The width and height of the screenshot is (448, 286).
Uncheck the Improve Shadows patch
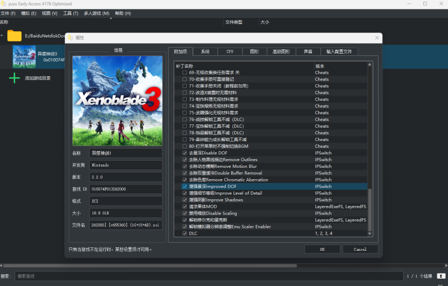(185, 200)
